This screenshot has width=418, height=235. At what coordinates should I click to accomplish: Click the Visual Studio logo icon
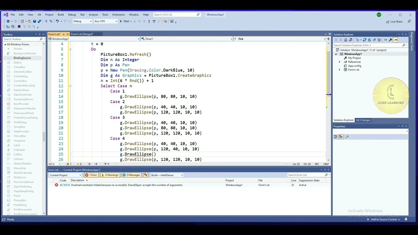[6, 15]
